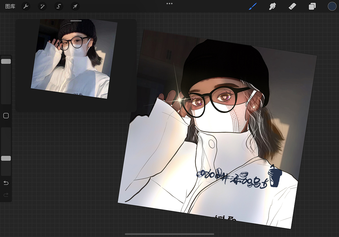This screenshot has height=237, width=339.
Task: Undo the last action
Action: tap(6, 183)
